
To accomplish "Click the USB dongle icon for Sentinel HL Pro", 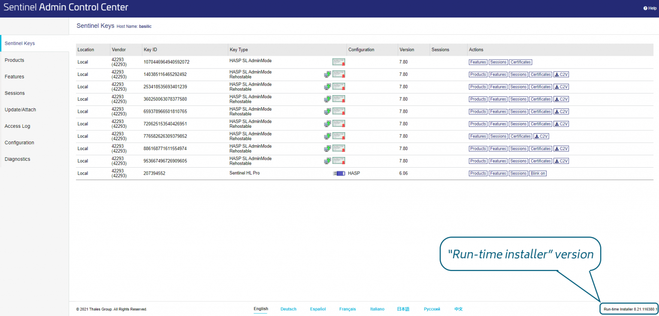I will pyautogui.click(x=339, y=174).
